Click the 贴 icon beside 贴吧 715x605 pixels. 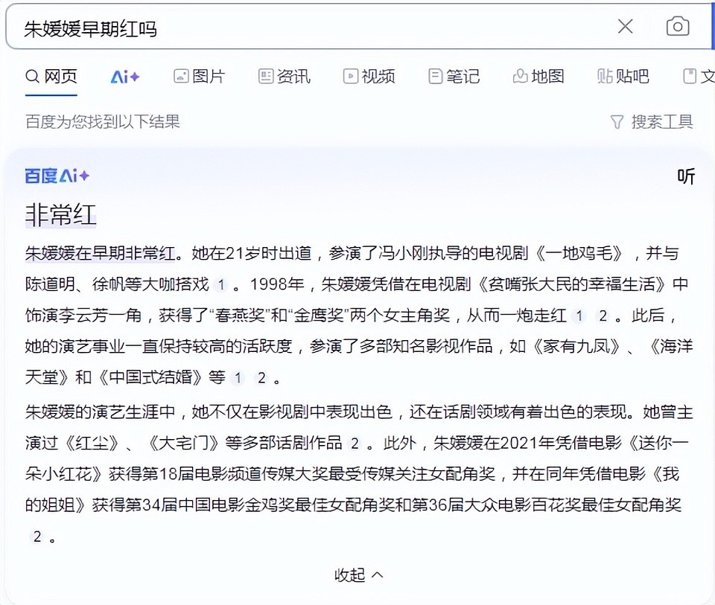click(605, 76)
